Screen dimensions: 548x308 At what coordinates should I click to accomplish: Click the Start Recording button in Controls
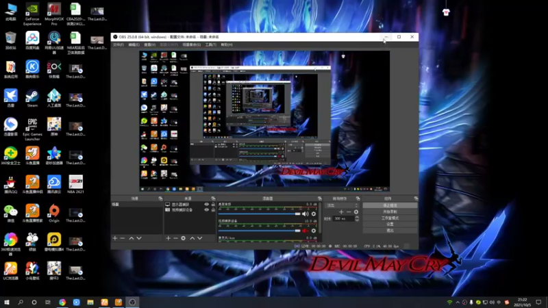click(x=390, y=211)
